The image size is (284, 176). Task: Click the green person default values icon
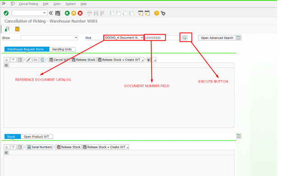pyautogui.click(x=7, y=29)
